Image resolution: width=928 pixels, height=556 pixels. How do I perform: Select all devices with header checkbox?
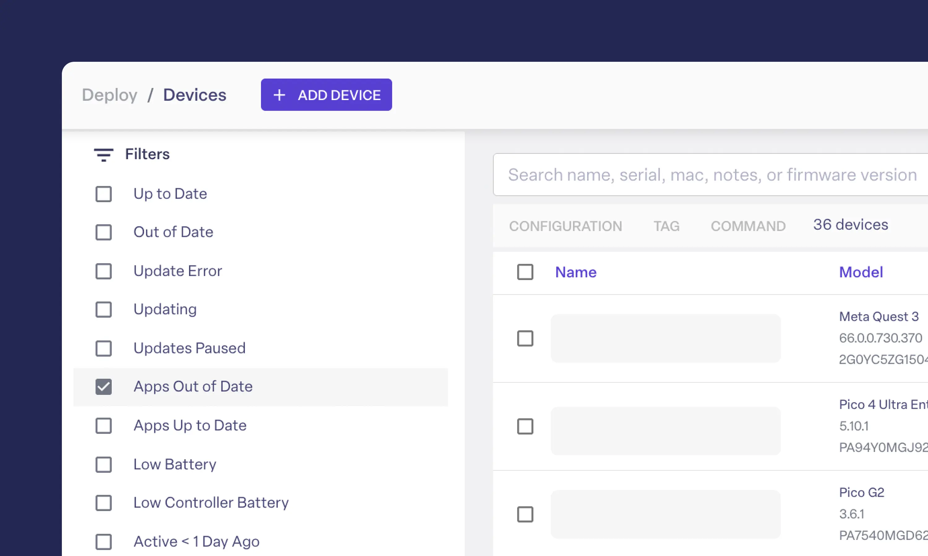click(x=525, y=272)
